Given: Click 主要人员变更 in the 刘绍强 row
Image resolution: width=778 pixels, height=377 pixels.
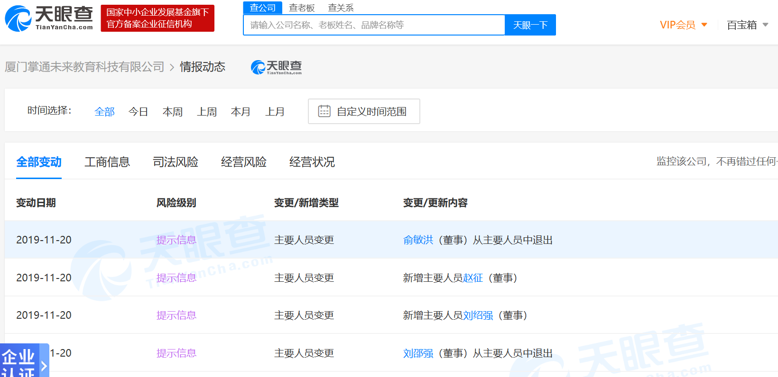Looking at the screenshot, I should point(304,315).
